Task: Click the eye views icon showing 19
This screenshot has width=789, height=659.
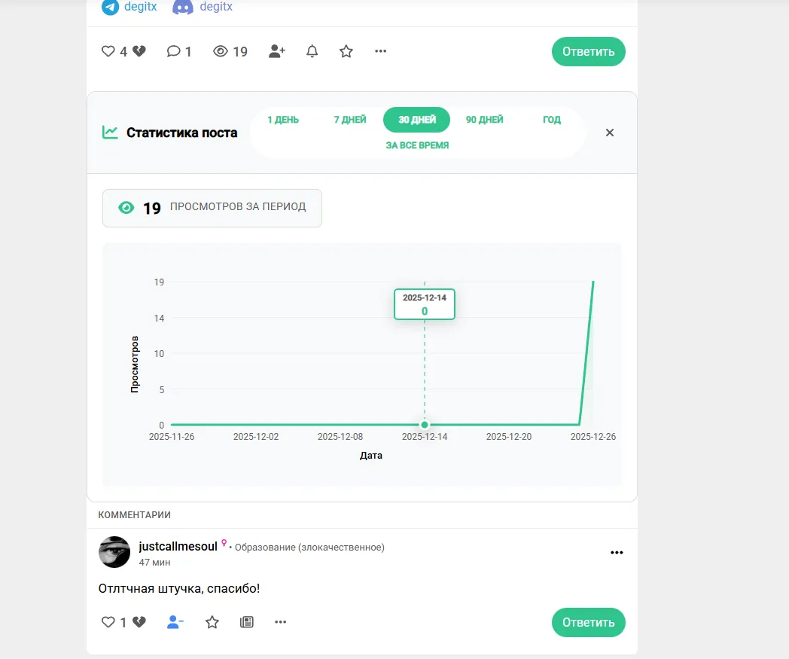Action: click(221, 51)
